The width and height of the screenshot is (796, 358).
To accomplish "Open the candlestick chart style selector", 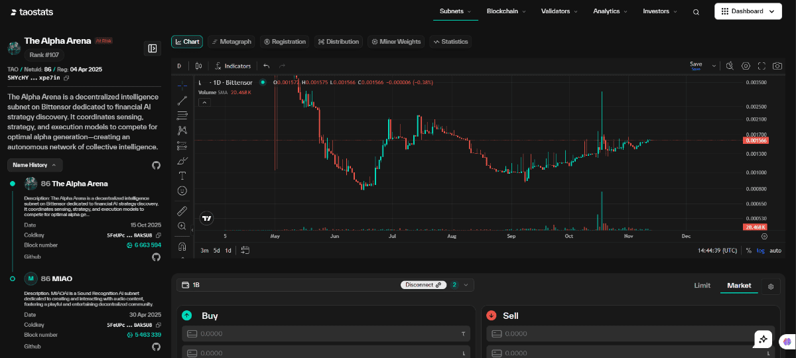I will (x=198, y=66).
